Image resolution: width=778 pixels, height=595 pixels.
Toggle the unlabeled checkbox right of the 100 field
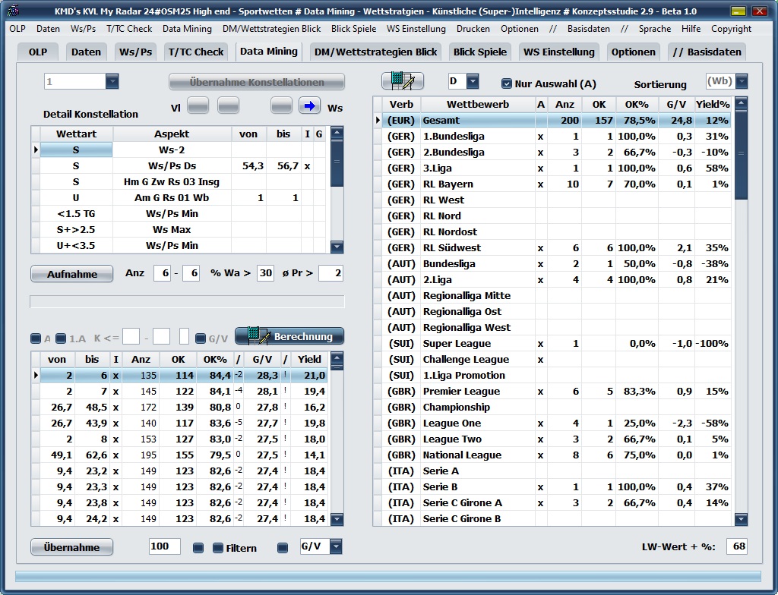coord(198,548)
